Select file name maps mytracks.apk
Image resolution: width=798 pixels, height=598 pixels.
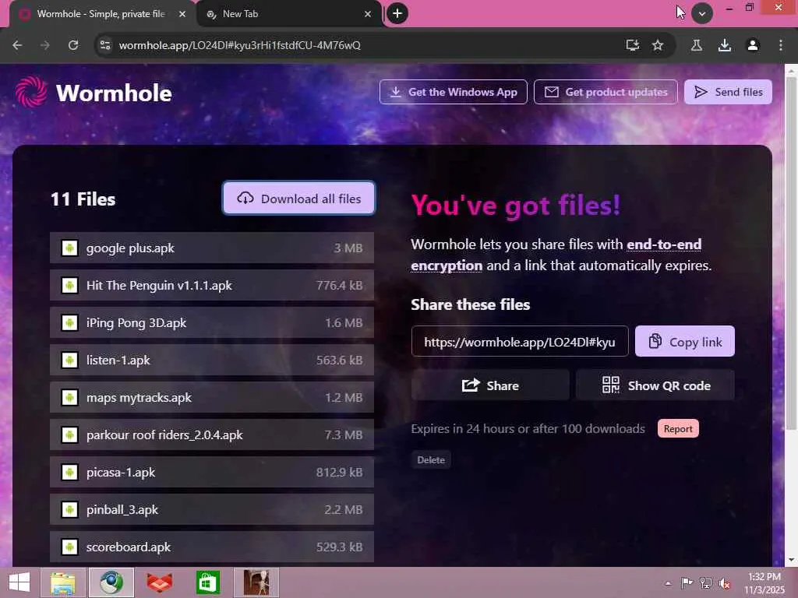[139, 398]
